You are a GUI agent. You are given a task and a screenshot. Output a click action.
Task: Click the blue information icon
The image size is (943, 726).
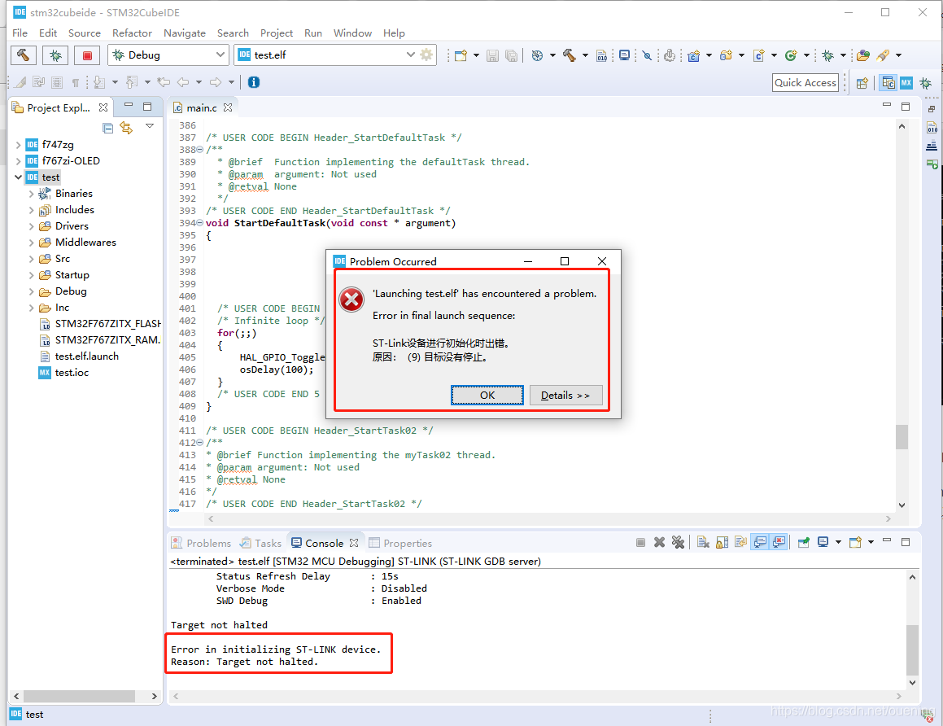(254, 82)
